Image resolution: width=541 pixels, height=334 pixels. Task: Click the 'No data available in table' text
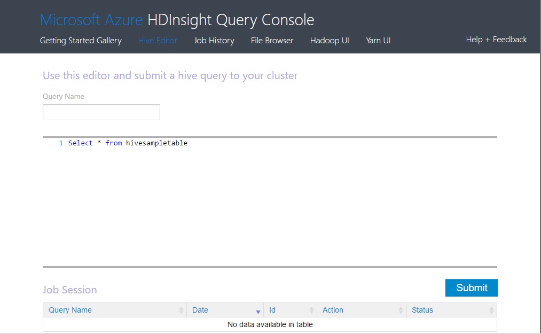click(x=270, y=325)
